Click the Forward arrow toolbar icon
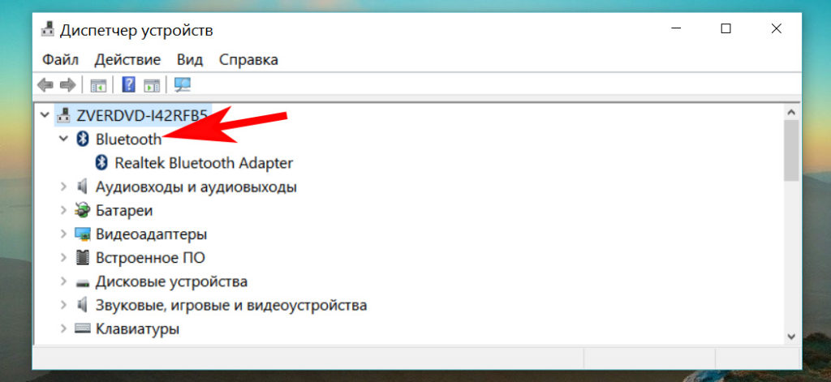The height and width of the screenshot is (382, 831). click(67, 84)
